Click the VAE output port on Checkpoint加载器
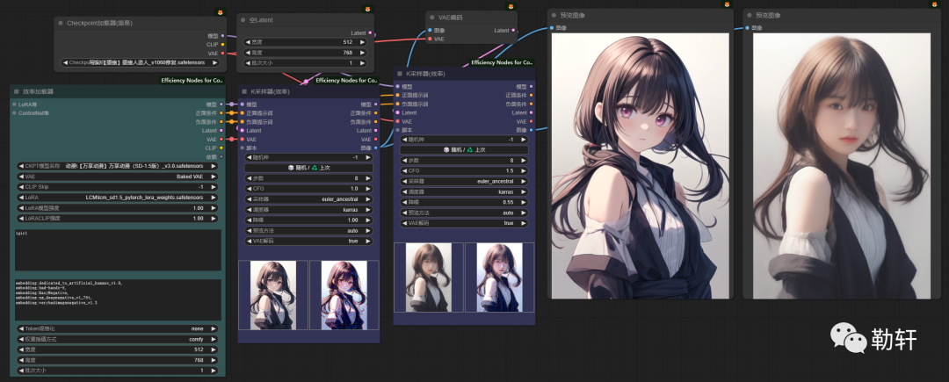 [x=222, y=54]
